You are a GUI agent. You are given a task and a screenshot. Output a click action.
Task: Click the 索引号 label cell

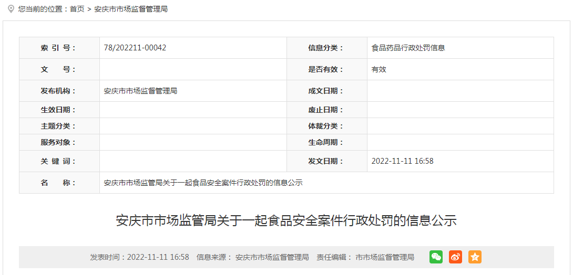pyautogui.click(x=59, y=48)
